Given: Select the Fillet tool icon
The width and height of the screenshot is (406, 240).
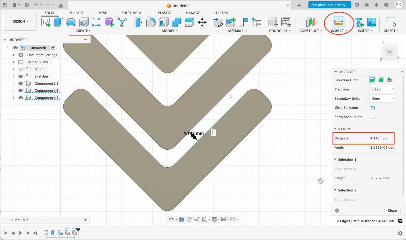Looking at the screenshot, I should click(x=151, y=22).
